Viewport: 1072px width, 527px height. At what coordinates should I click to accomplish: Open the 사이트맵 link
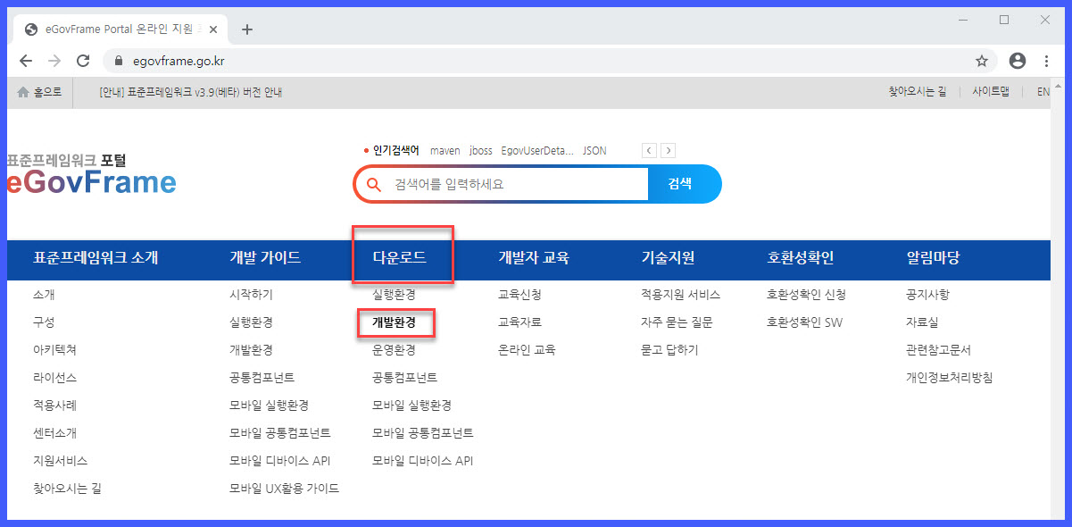pyautogui.click(x=991, y=92)
